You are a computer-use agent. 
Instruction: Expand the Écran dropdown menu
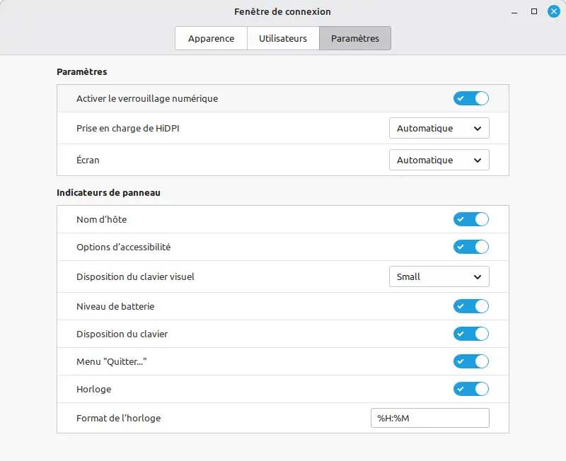[439, 160]
